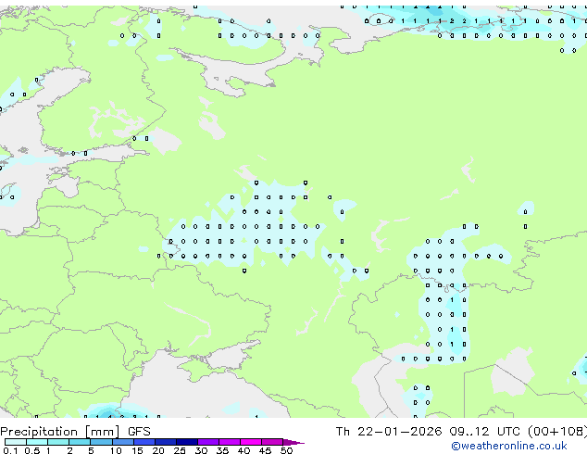The height and width of the screenshot is (454, 587).
Task: Click the purple 30-35 mm legend swatch
Action: pos(208,442)
